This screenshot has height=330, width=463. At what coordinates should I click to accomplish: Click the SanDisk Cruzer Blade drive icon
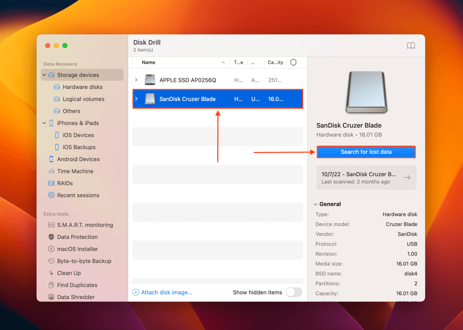[150, 99]
